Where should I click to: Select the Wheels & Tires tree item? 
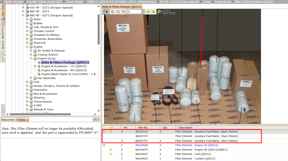tap(43, 110)
